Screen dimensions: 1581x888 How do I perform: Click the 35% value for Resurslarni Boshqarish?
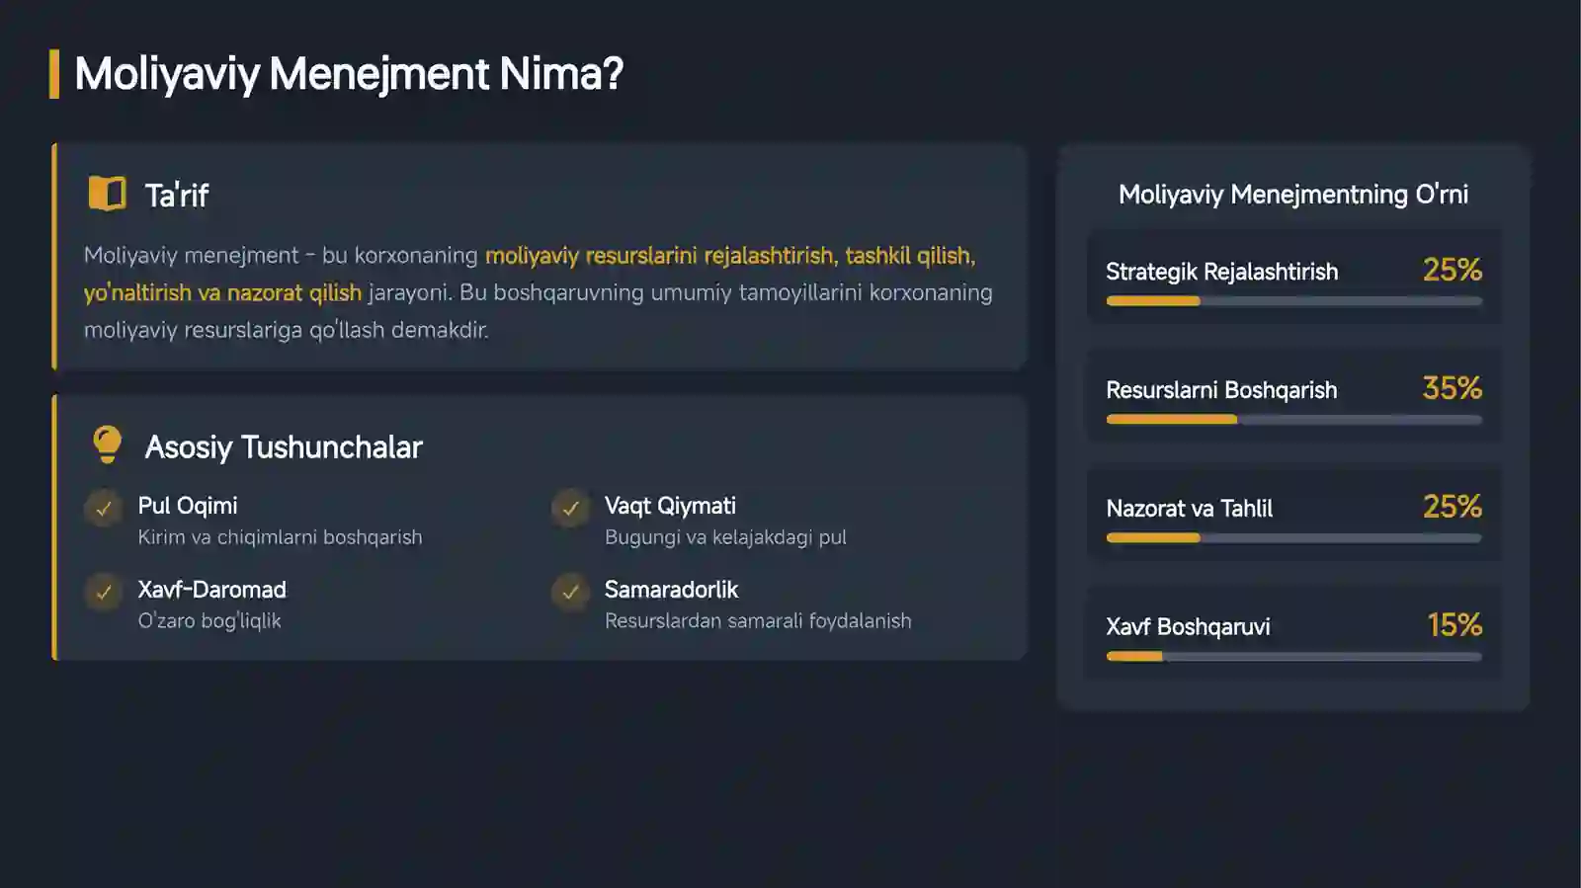pyautogui.click(x=1452, y=388)
